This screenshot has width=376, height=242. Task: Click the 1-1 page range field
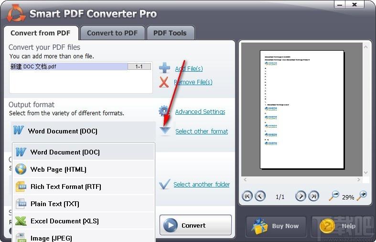tap(140, 66)
